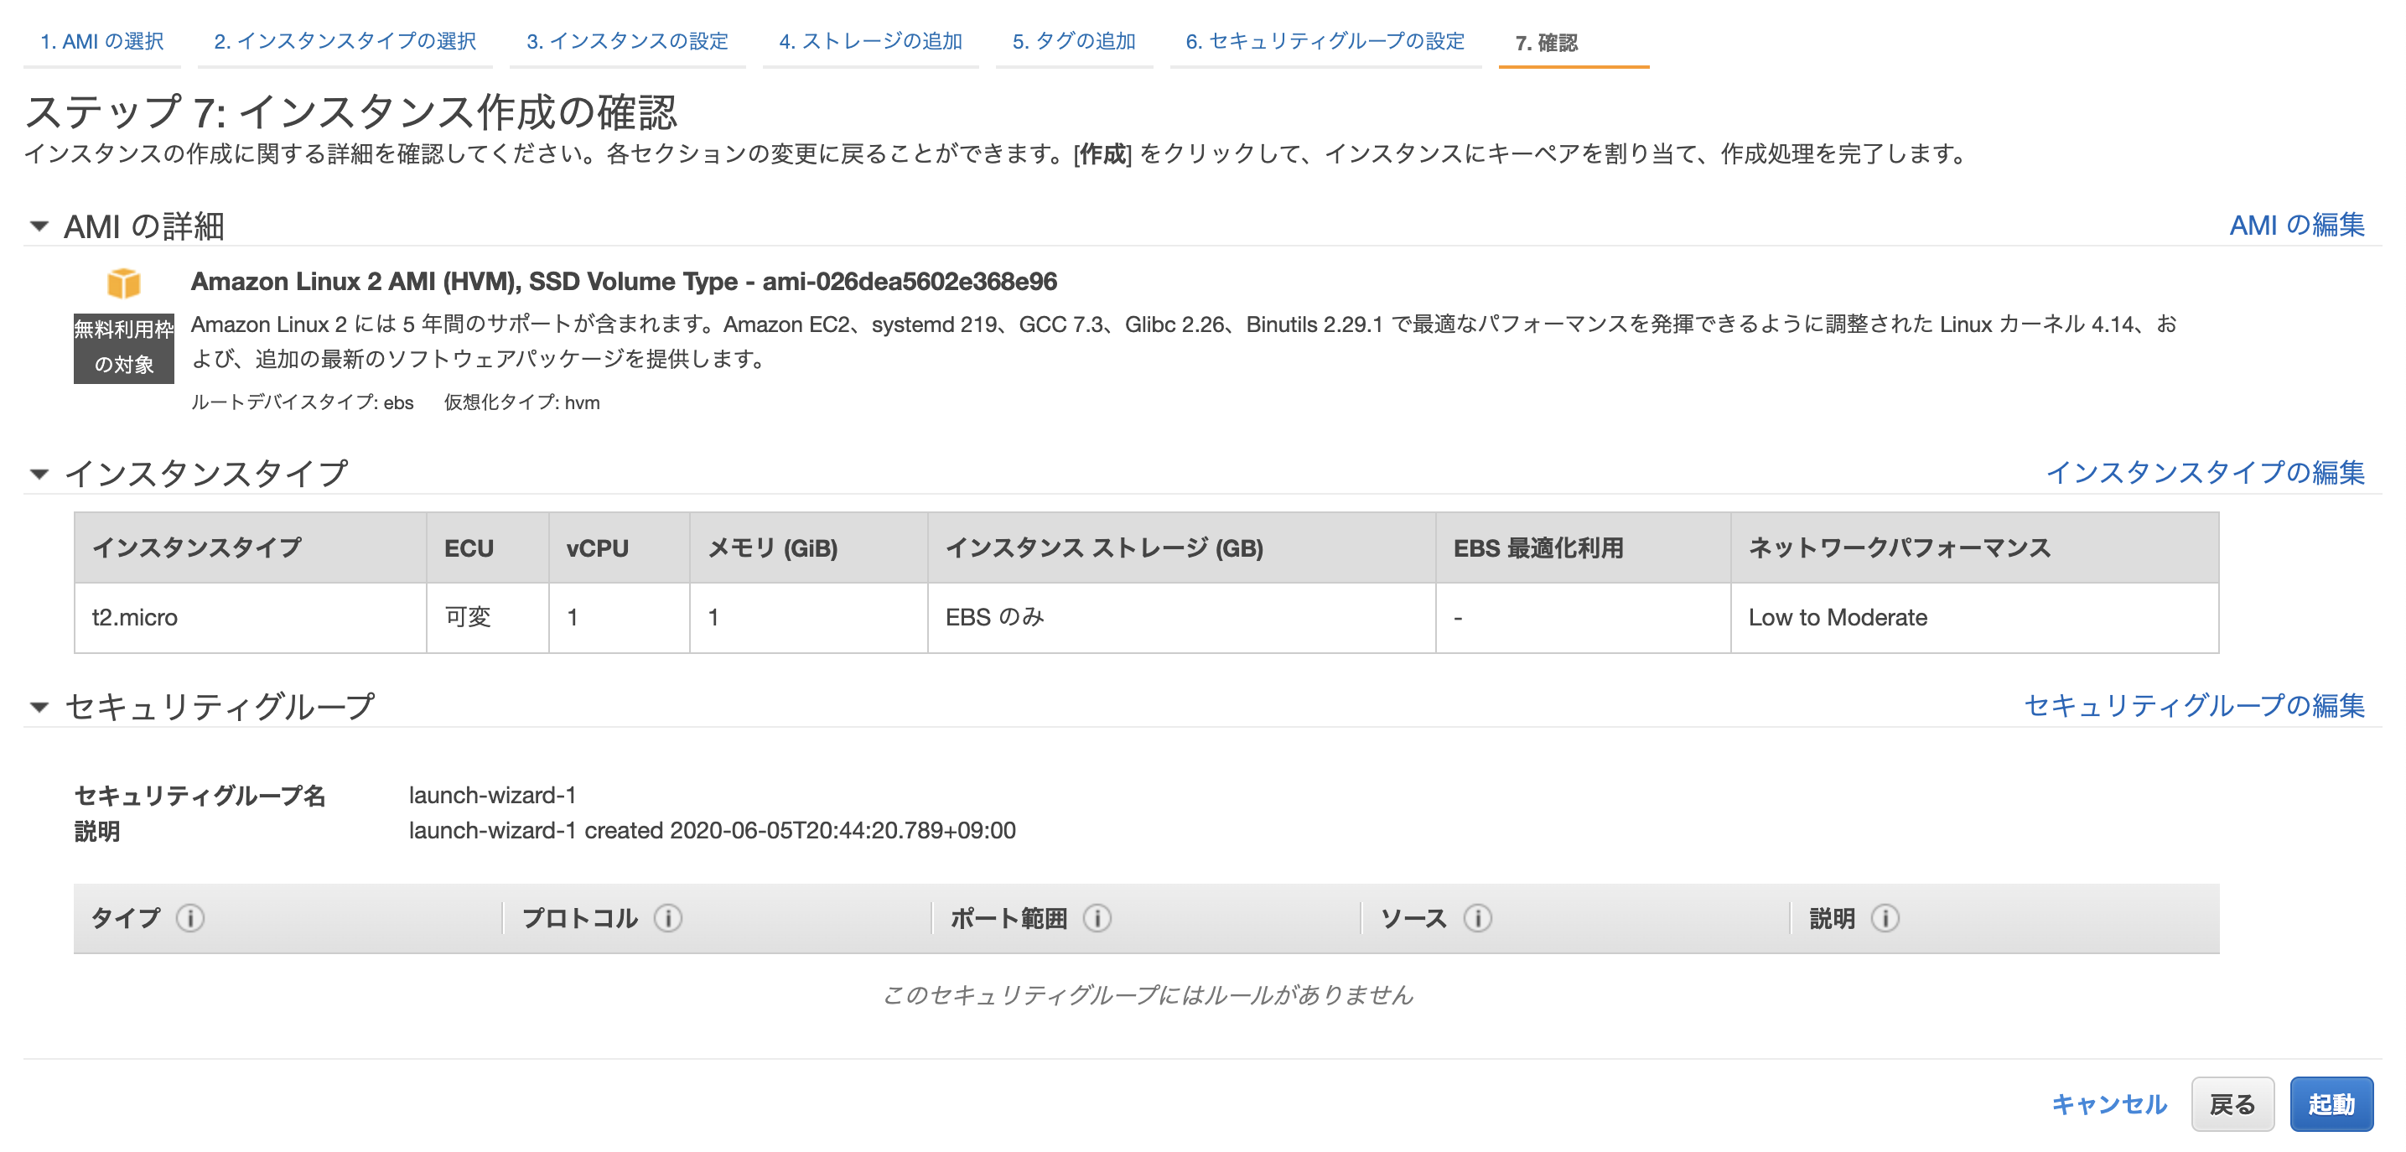This screenshot has width=2406, height=1152.
Task: Switch to step 4 ストレージの追加 tab
Action: point(869,42)
